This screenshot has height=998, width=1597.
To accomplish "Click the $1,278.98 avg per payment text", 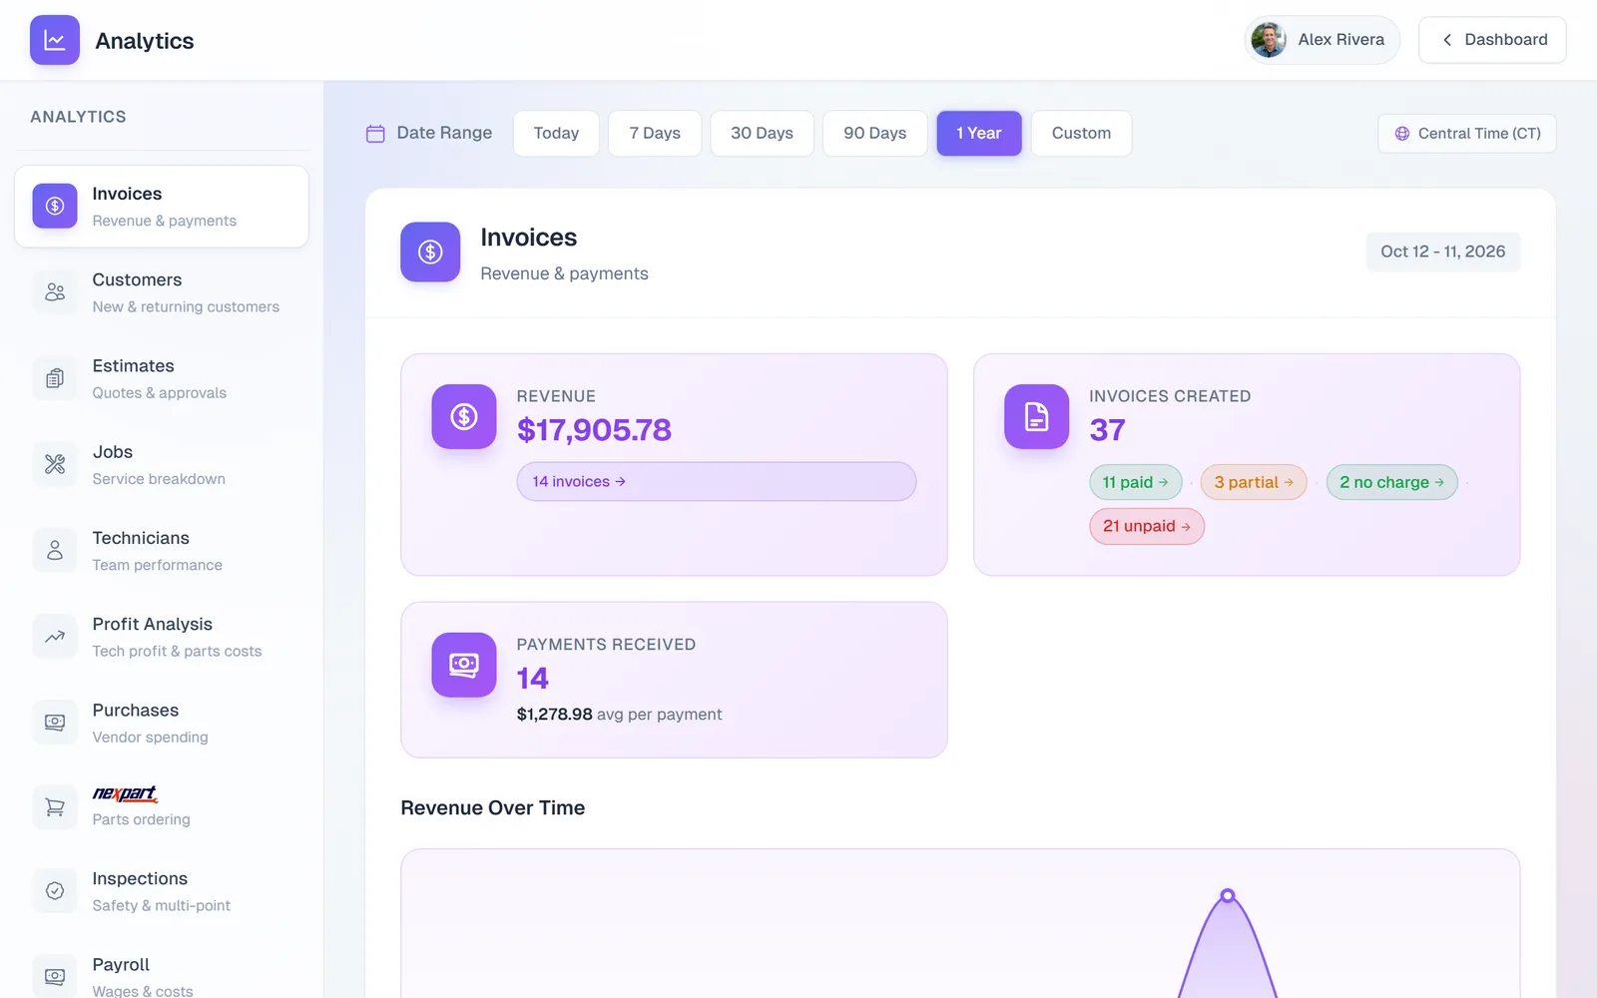I will 619,715.
